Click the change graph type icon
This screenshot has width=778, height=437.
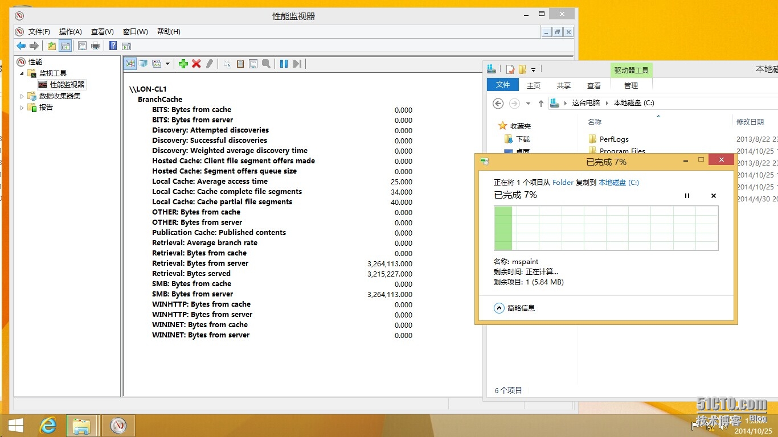pyautogui.click(x=157, y=64)
